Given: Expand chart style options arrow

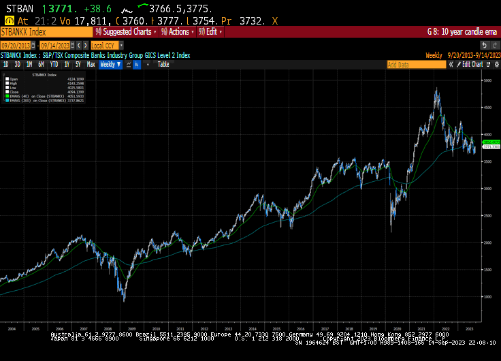Looking at the screenshot, I should (x=148, y=65).
